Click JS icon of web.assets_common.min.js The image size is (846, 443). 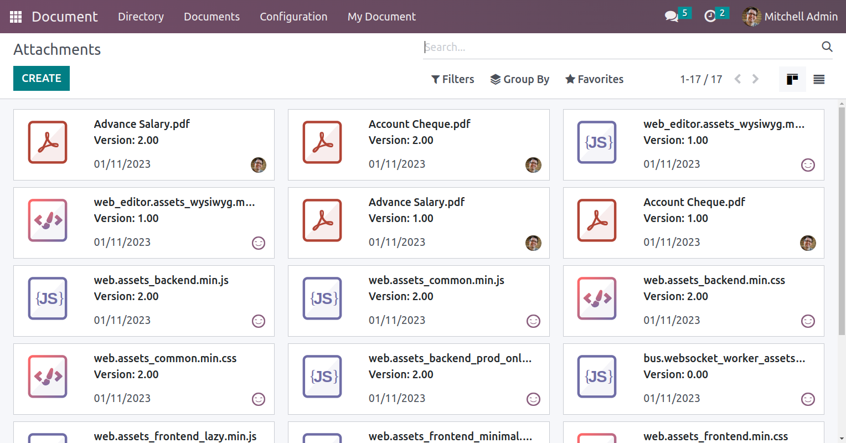[x=322, y=298]
